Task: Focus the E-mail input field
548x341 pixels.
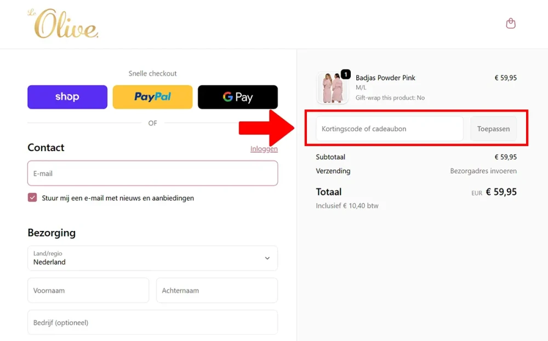Action: 152,174
